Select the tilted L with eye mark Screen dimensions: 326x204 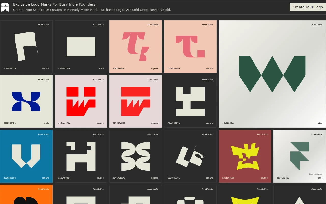coord(190,156)
